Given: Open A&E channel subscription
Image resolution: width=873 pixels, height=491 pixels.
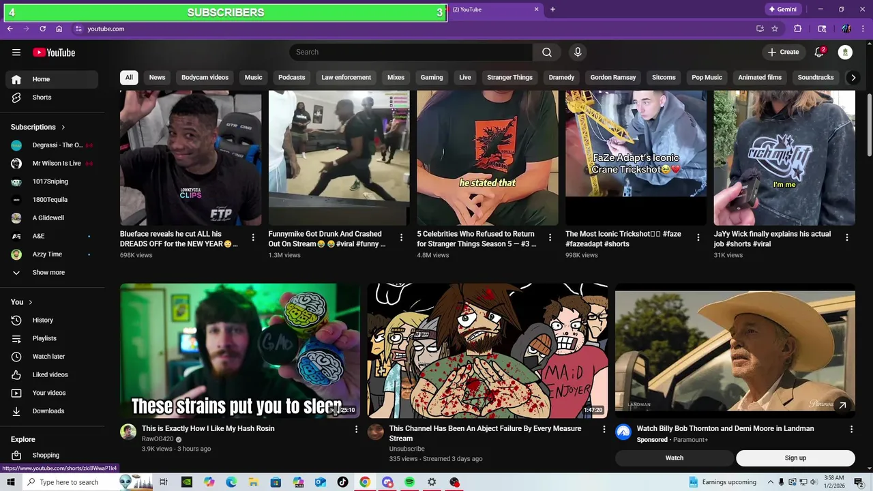Looking at the screenshot, I should click(x=52, y=236).
